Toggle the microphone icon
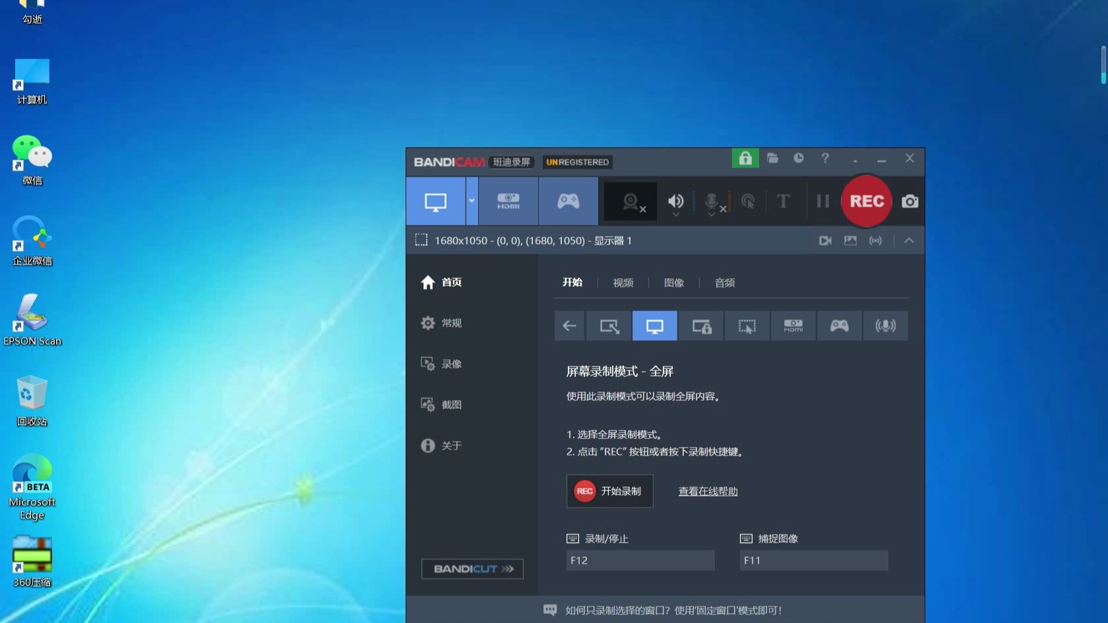 point(712,202)
